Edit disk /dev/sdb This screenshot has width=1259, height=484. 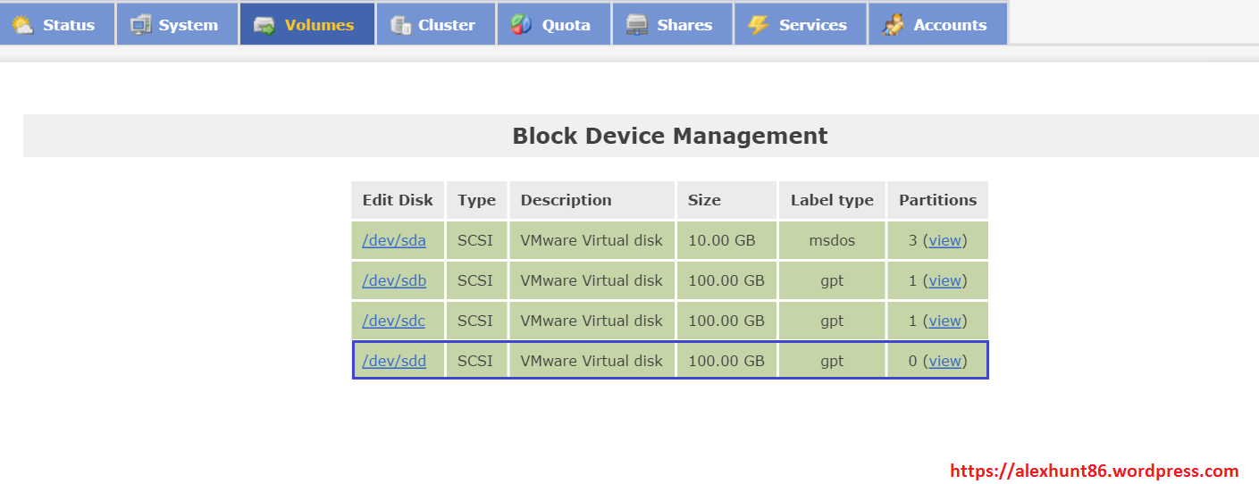394,280
